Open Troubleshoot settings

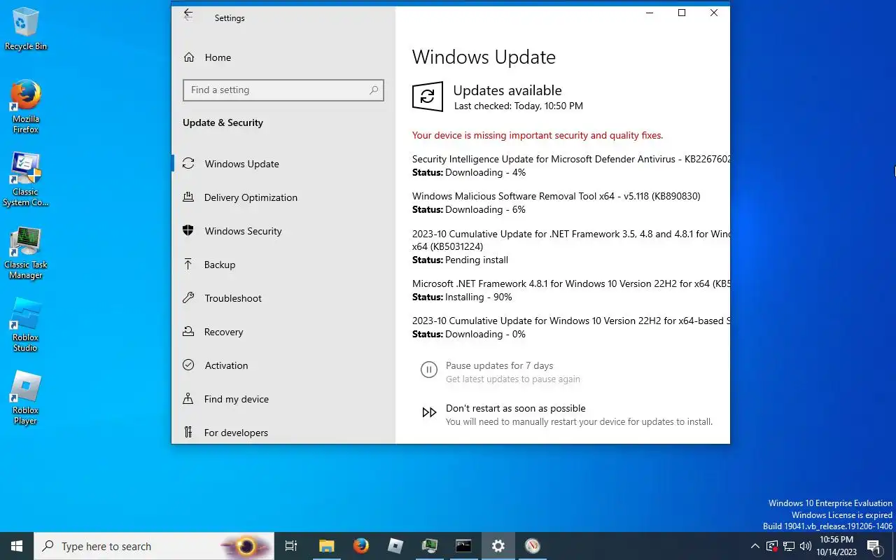(283, 298)
